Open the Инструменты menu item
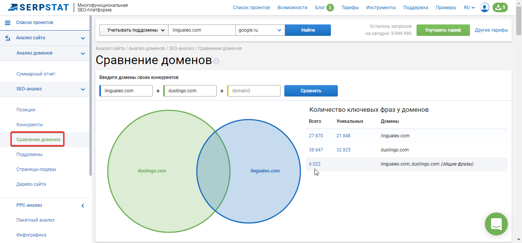Screen dimensions: 522x243 pyautogui.click(x=381, y=8)
